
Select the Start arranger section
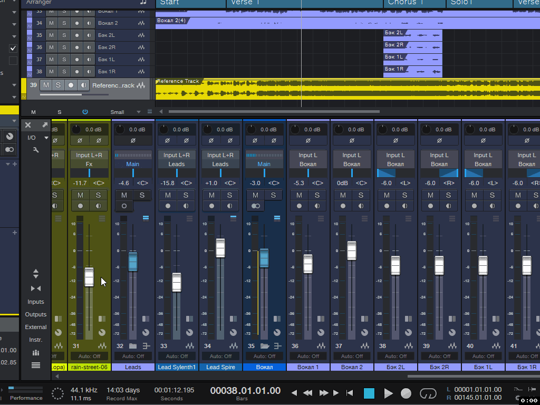click(x=191, y=4)
